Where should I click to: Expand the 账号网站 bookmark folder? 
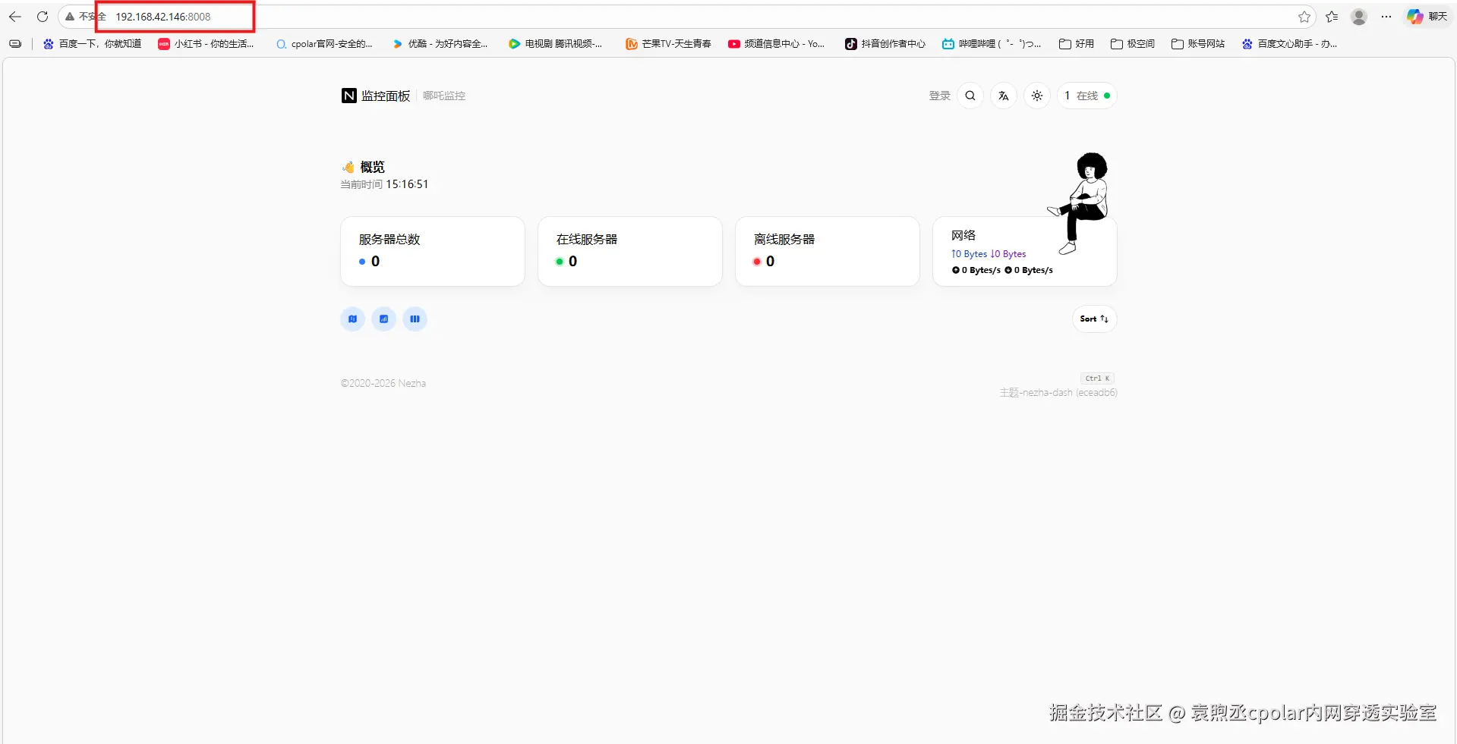pyautogui.click(x=1198, y=44)
